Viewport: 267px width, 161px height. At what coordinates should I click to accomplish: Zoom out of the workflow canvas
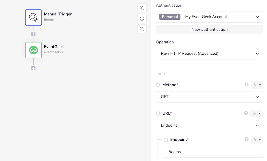click(142, 29)
